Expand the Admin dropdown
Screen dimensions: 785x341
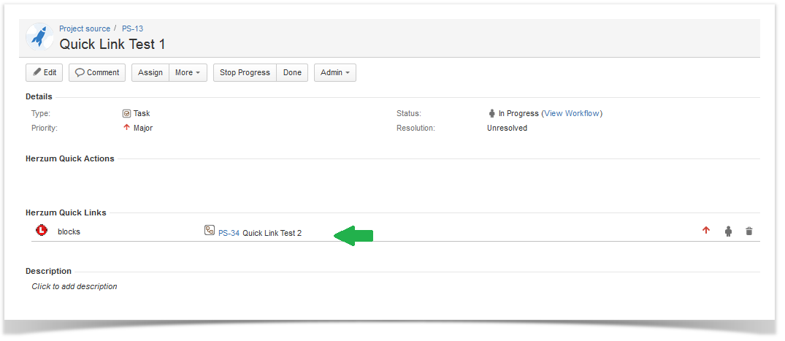(334, 73)
